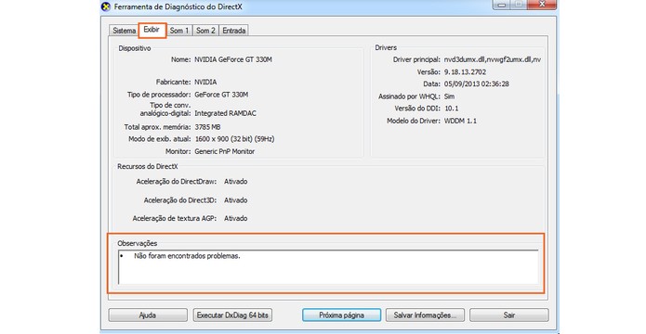Open the Sistema tab
Viewport: 646px width, 334px height.
tap(124, 31)
